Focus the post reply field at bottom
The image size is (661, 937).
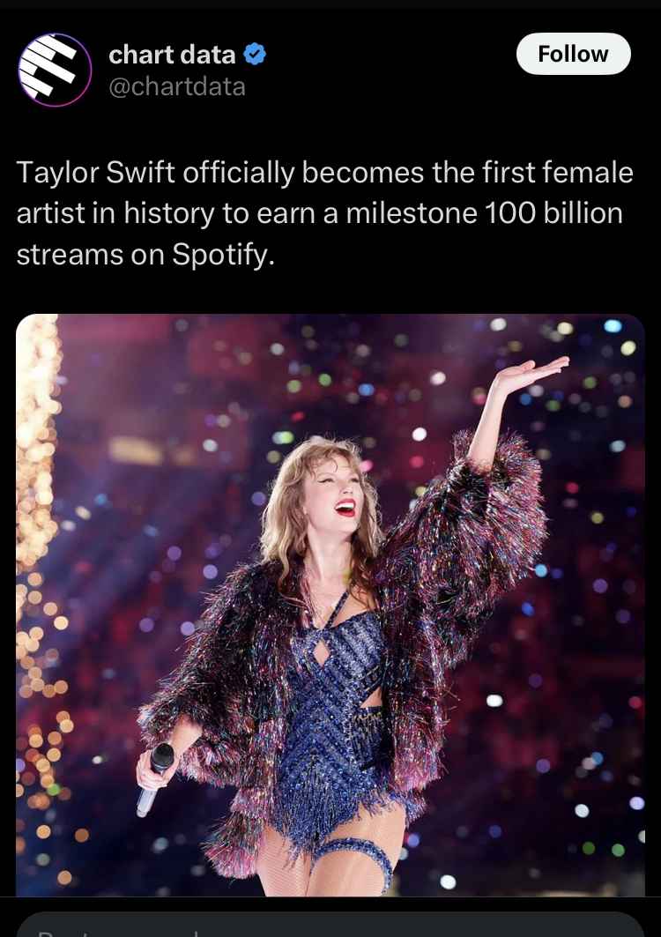point(330,925)
